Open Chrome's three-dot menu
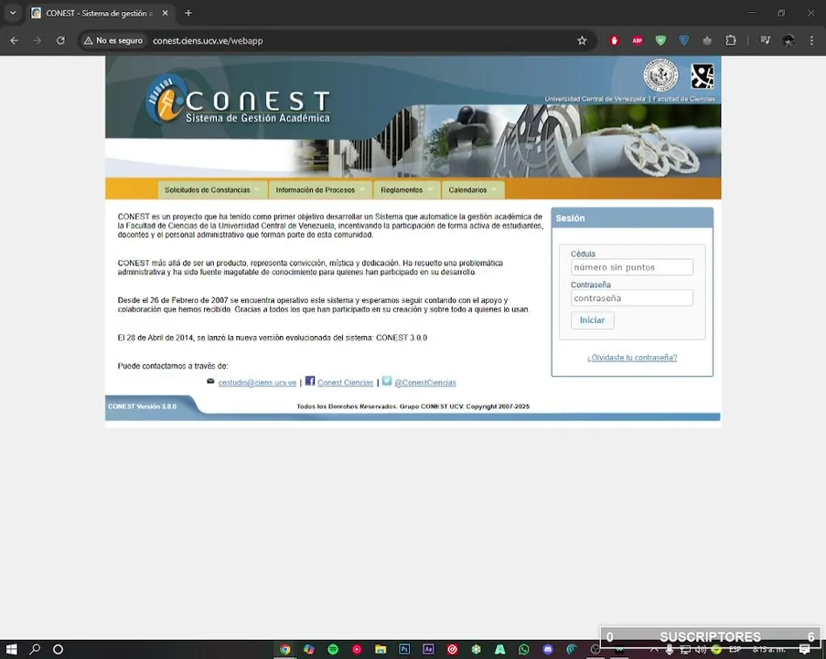826x659 pixels. [x=811, y=40]
